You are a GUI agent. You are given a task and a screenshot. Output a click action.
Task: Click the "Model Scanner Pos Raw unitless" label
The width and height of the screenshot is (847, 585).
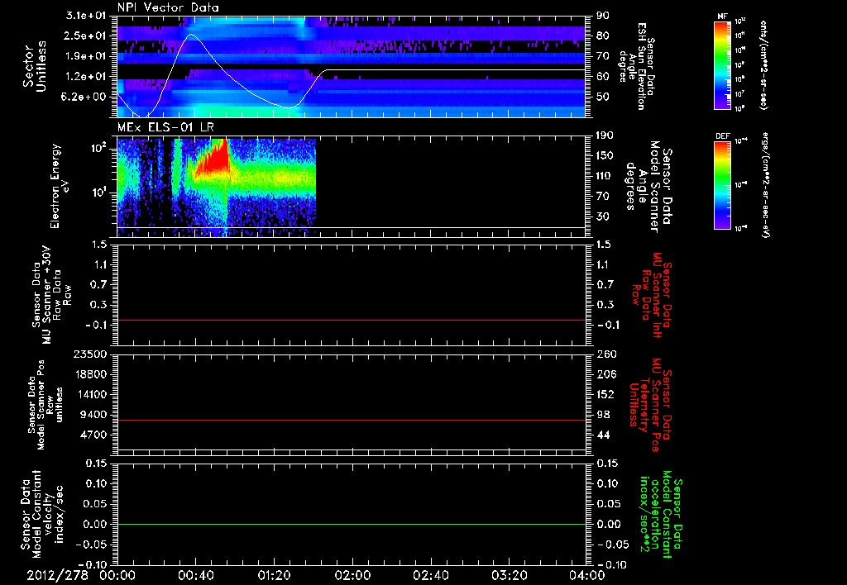click(x=45, y=405)
